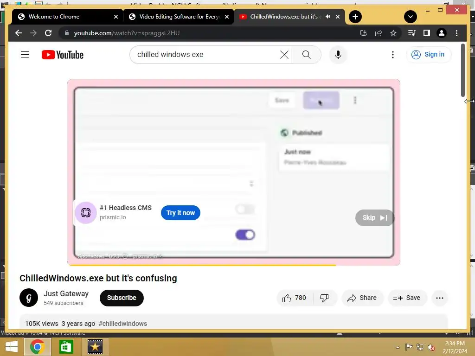Open media controls in Chrome toolbar
Screen dimensions: 475x356
(412, 33)
